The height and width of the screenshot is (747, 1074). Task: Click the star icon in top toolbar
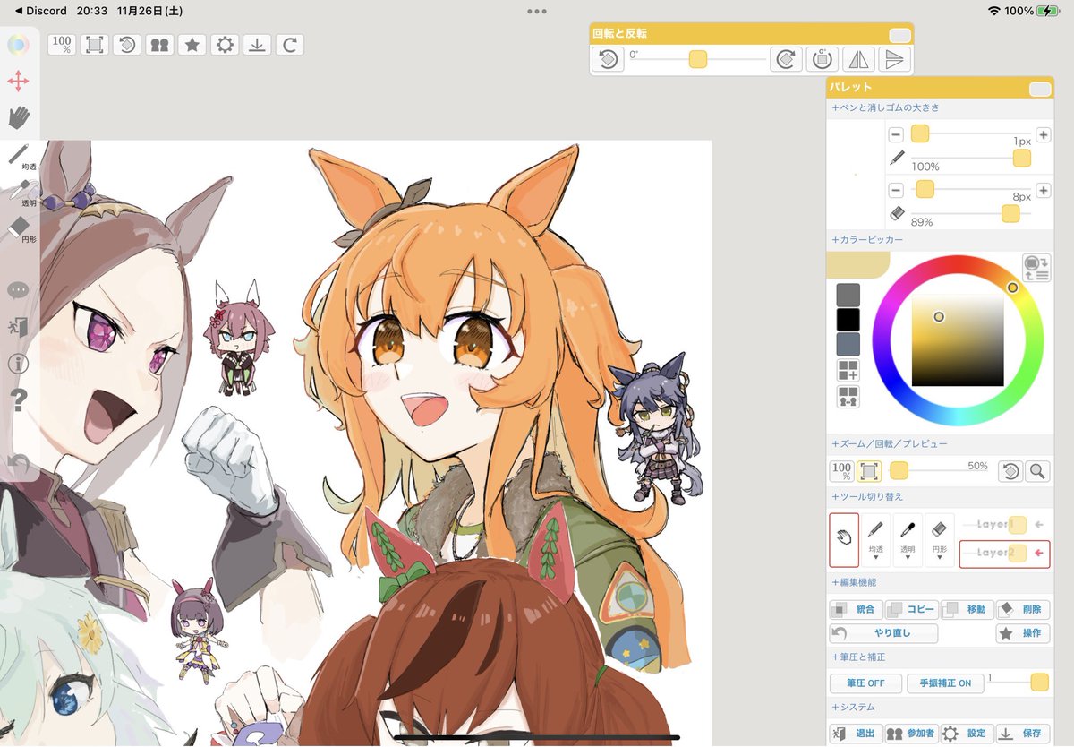point(192,45)
